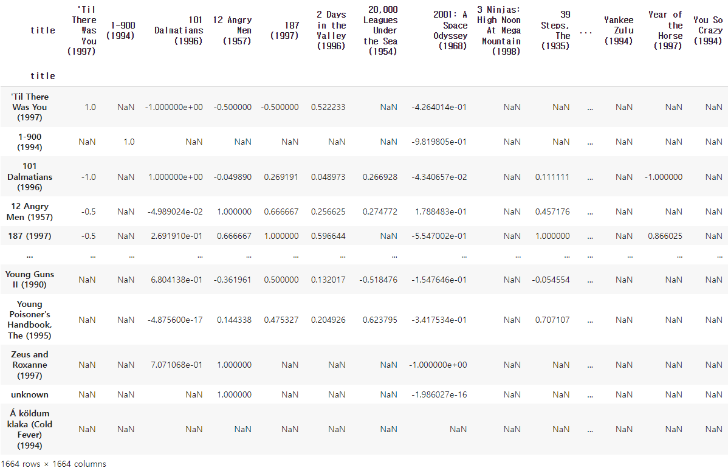Click the cell value -1.986027e-16
Image resolution: width=728 pixels, height=468 pixels.
tap(439, 394)
